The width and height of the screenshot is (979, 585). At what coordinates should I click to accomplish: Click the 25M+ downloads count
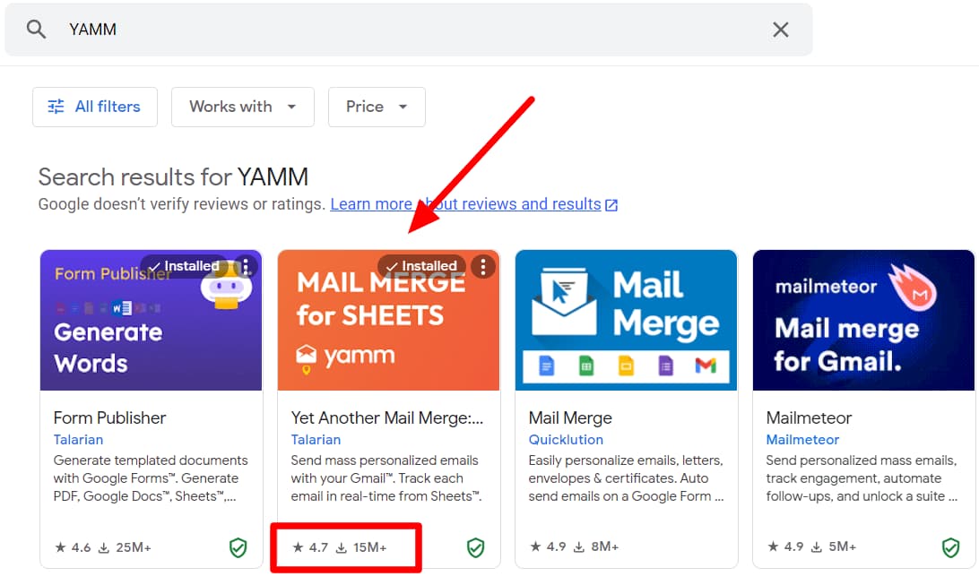click(x=125, y=547)
